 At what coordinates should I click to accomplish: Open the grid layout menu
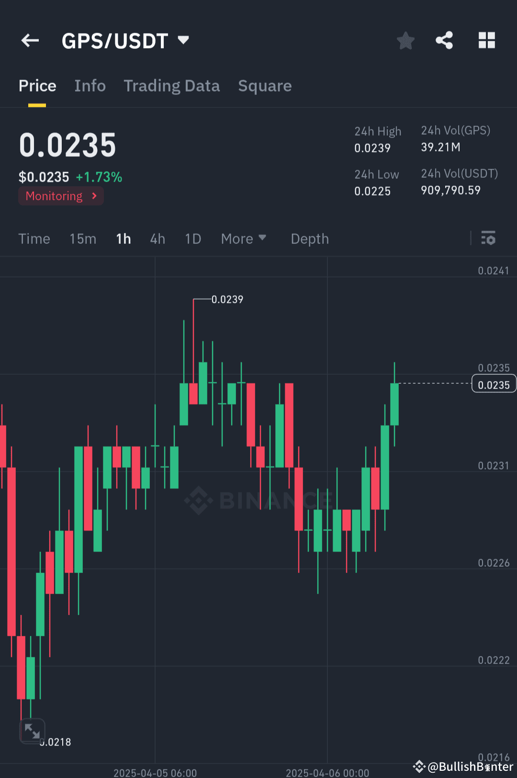(x=487, y=40)
